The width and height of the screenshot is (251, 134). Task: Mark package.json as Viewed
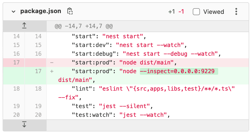point(196,12)
